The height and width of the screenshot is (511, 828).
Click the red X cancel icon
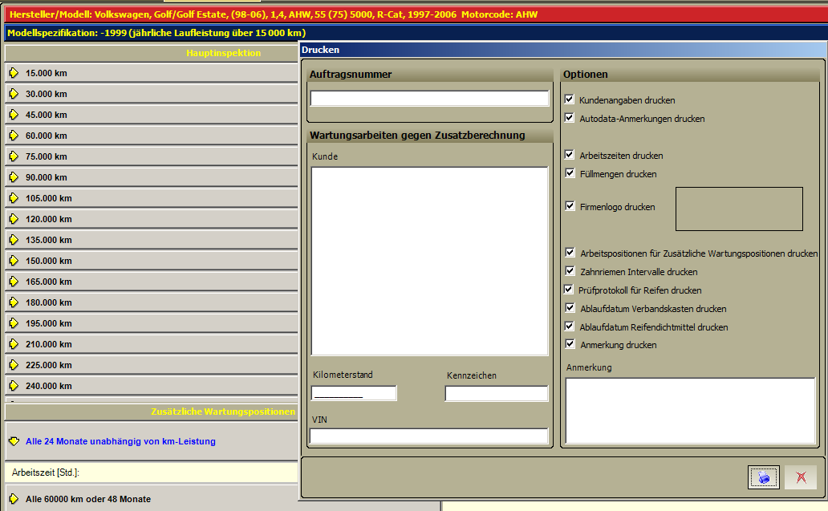pyautogui.click(x=801, y=478)
